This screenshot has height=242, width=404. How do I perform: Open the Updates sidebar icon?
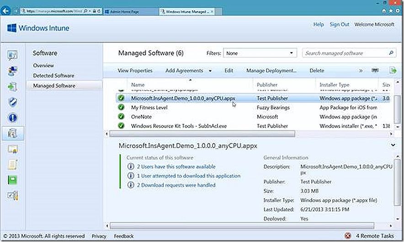coord(12,86)
